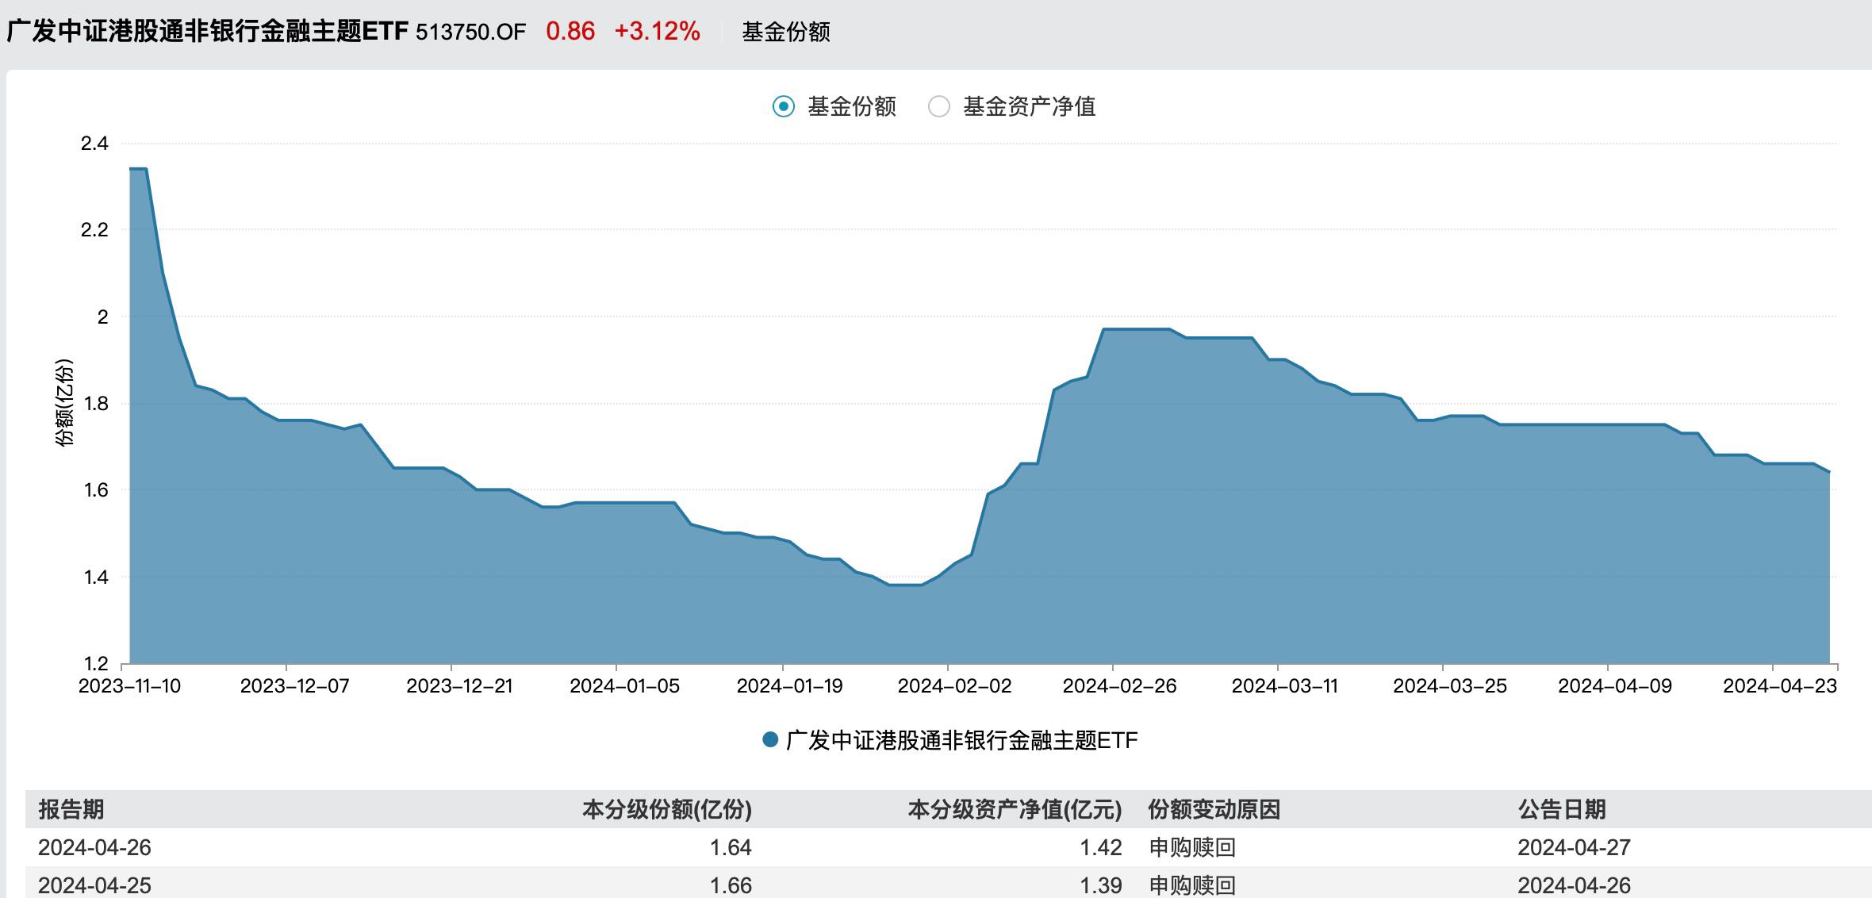Click x-axis date label 2023-12-07

click(295, 686)
